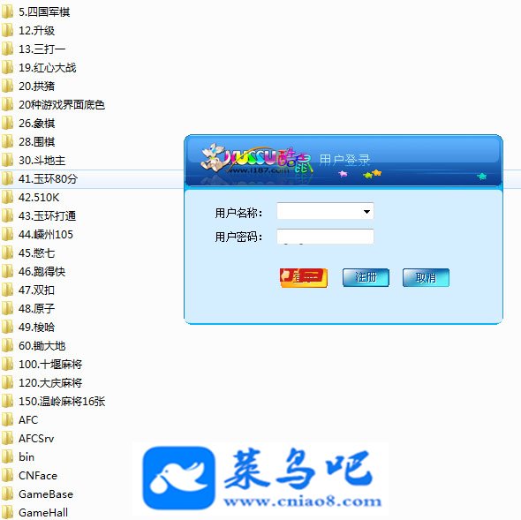The width and height of the screenshot is (521, 520).
Task: Click the folder icon beside GameHall
Action: [x=7, y=512]
